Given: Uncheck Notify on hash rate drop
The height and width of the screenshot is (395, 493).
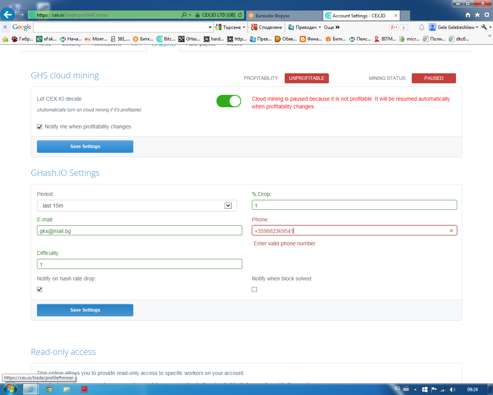Looking at the screenshot, I should [x=40, y=289].
